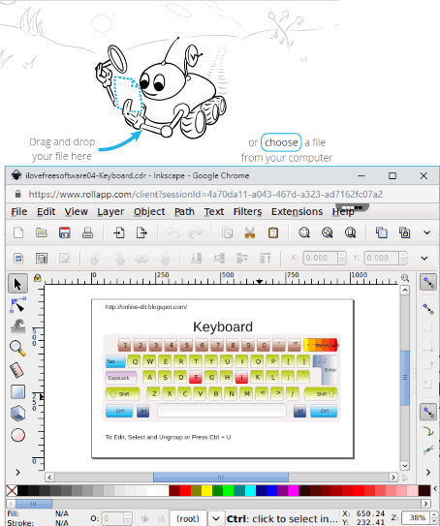Open the View menu
The image size is (440, 526).
tap(77, 212)
